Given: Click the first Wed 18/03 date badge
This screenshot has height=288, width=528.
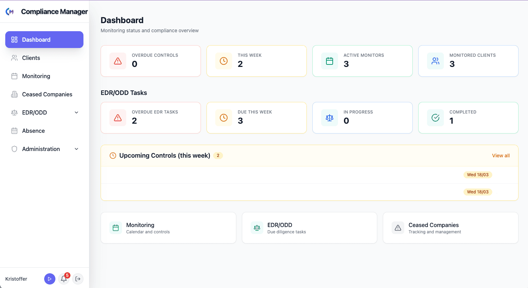Looking at the screenshot, I should 478,174.
